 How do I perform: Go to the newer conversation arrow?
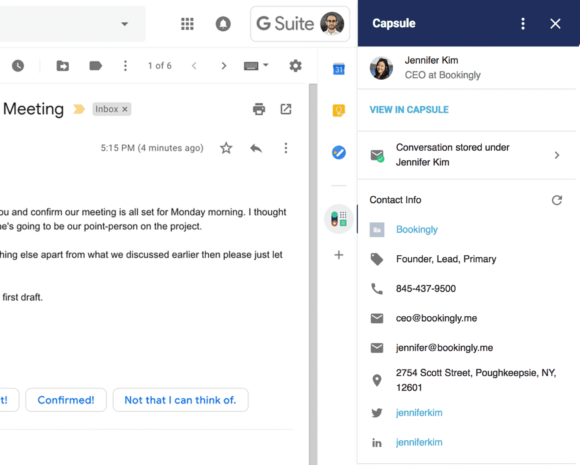194,66
